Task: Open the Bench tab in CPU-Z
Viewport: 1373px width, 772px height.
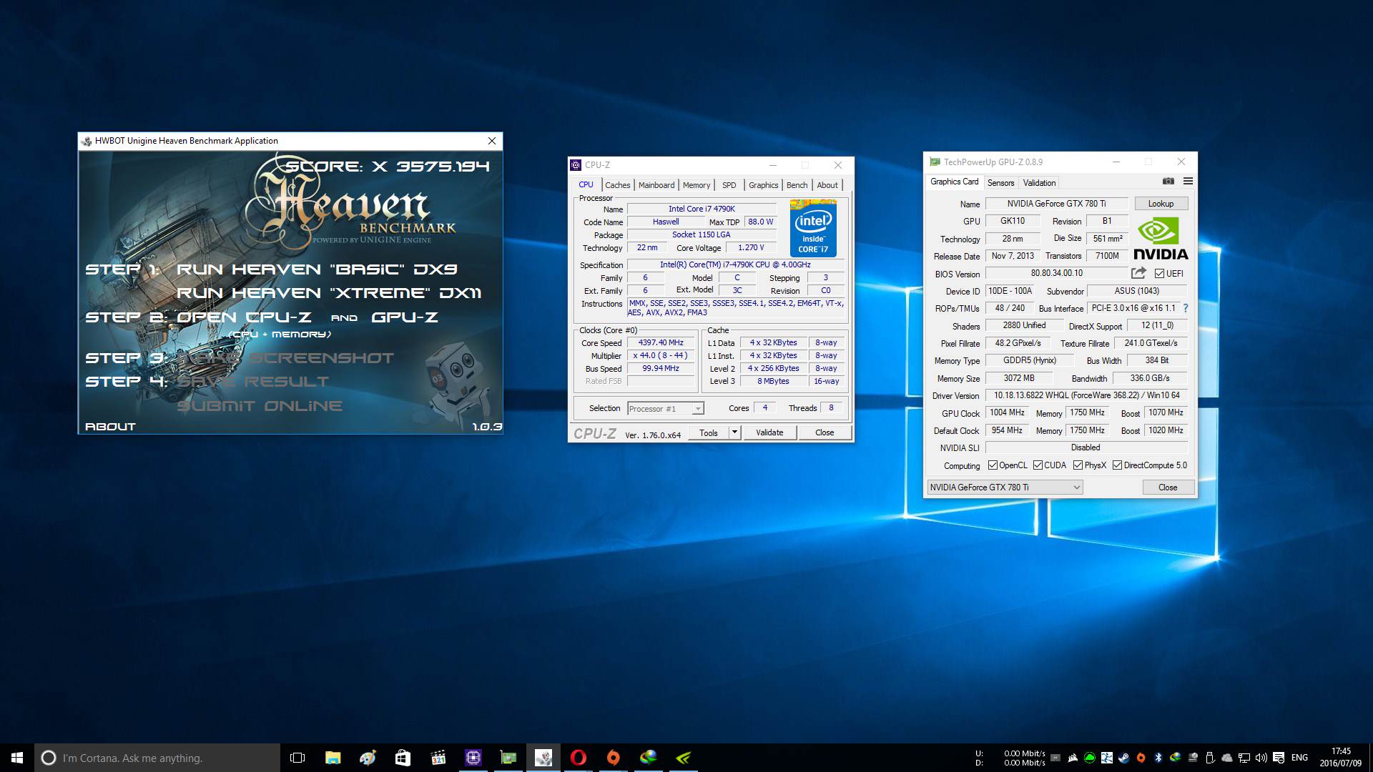Action: click(797, 185)
